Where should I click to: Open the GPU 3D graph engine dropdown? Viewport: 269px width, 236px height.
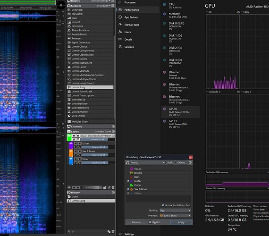point(209,12)
